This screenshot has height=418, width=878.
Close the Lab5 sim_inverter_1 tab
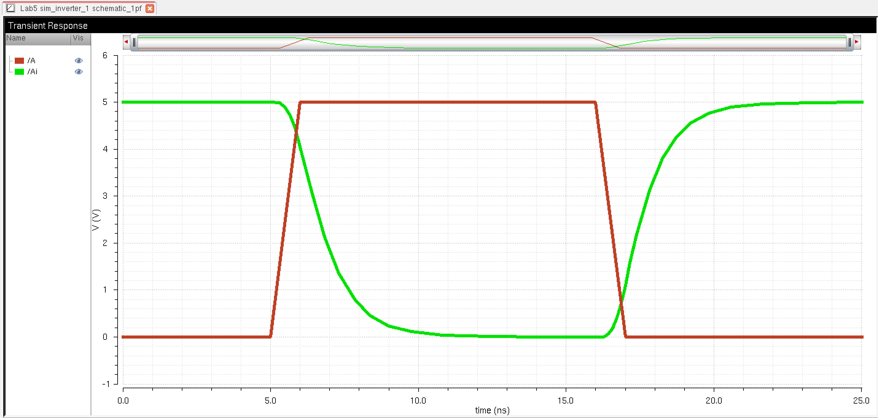(x=150, y=9)
